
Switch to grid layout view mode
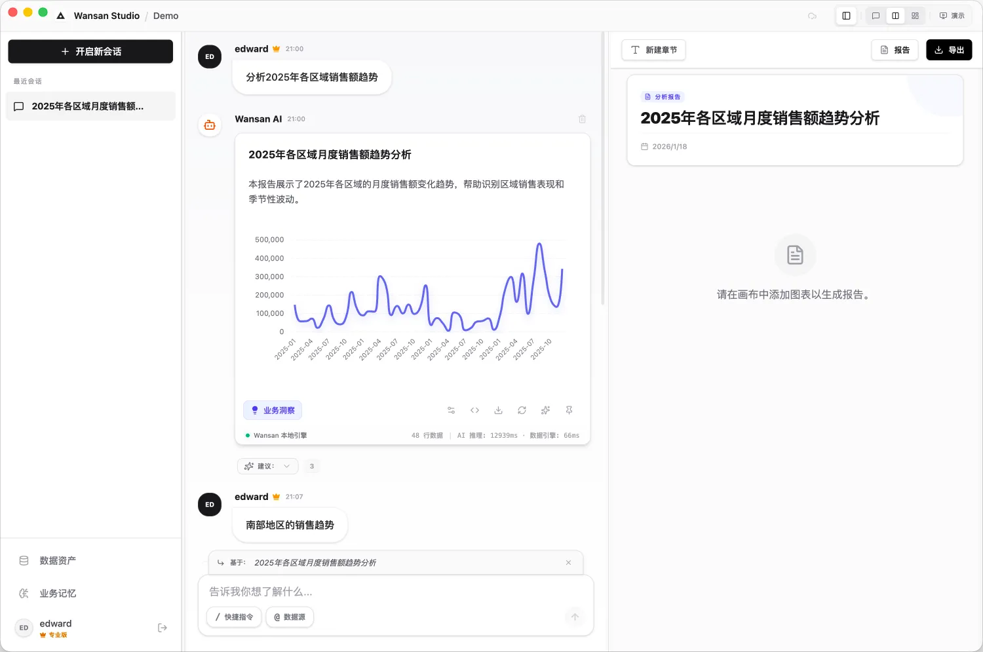[915, 15]
